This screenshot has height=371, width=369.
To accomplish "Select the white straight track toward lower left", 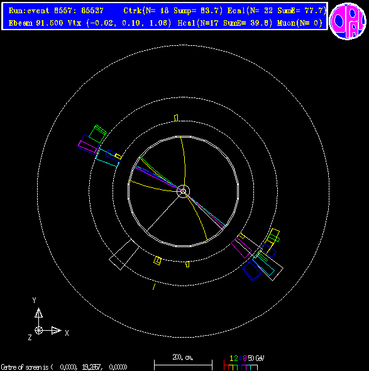I will click(x=163, y=213).
